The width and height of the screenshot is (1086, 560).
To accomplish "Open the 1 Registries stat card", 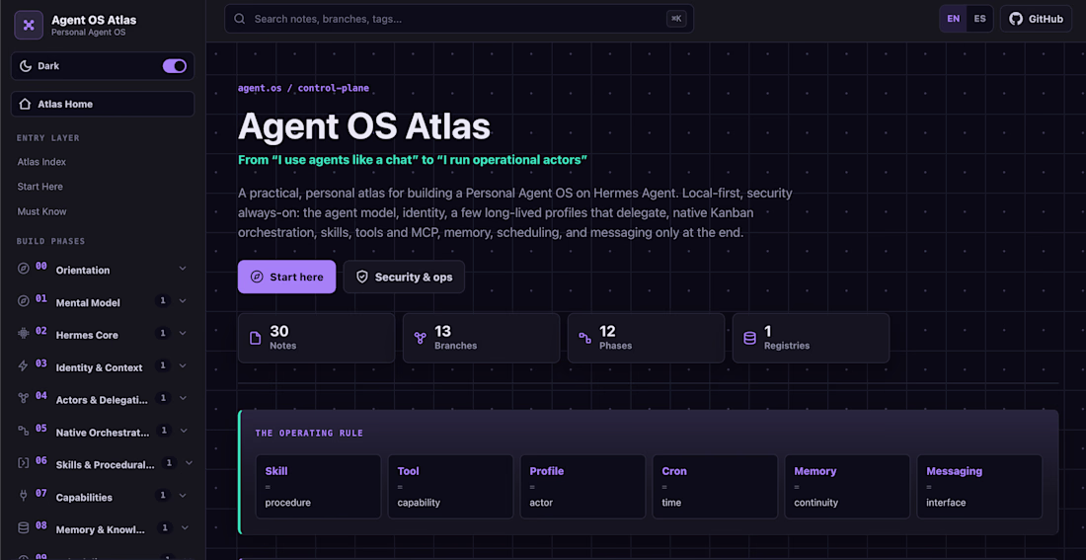I will 811,338.
